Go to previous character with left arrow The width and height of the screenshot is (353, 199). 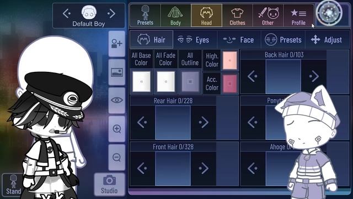(x=67, y=13)
